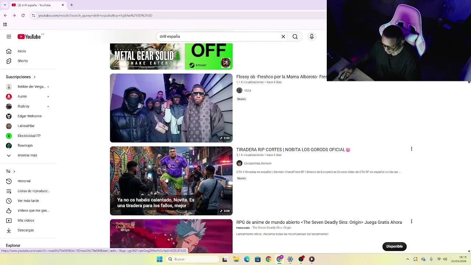Open the EscopetillasJhonson channel avatar
This screenshot has height=265, width=471.
[x=239, y=163]
